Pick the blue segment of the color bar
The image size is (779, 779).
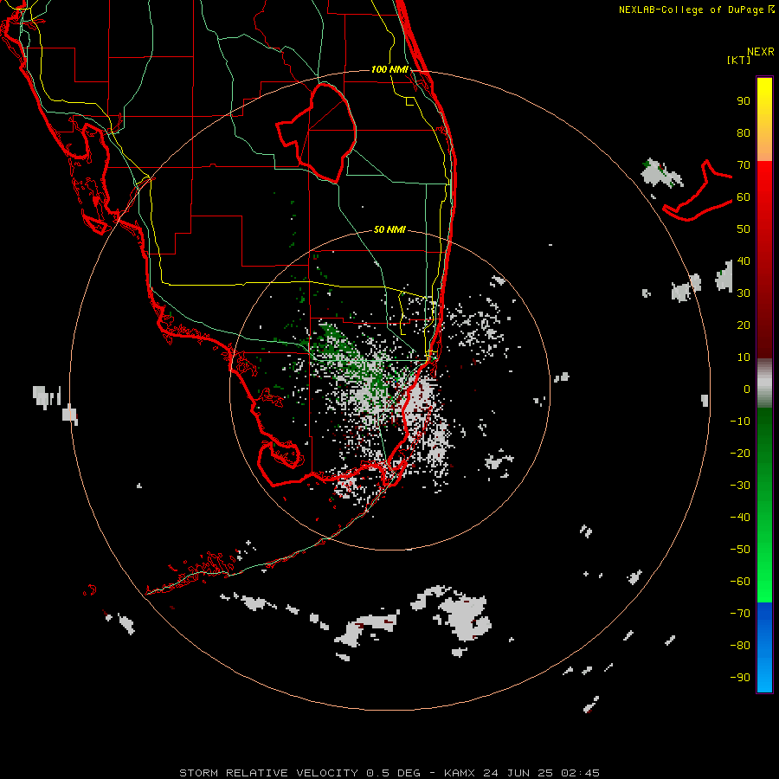tap(764, 647)
